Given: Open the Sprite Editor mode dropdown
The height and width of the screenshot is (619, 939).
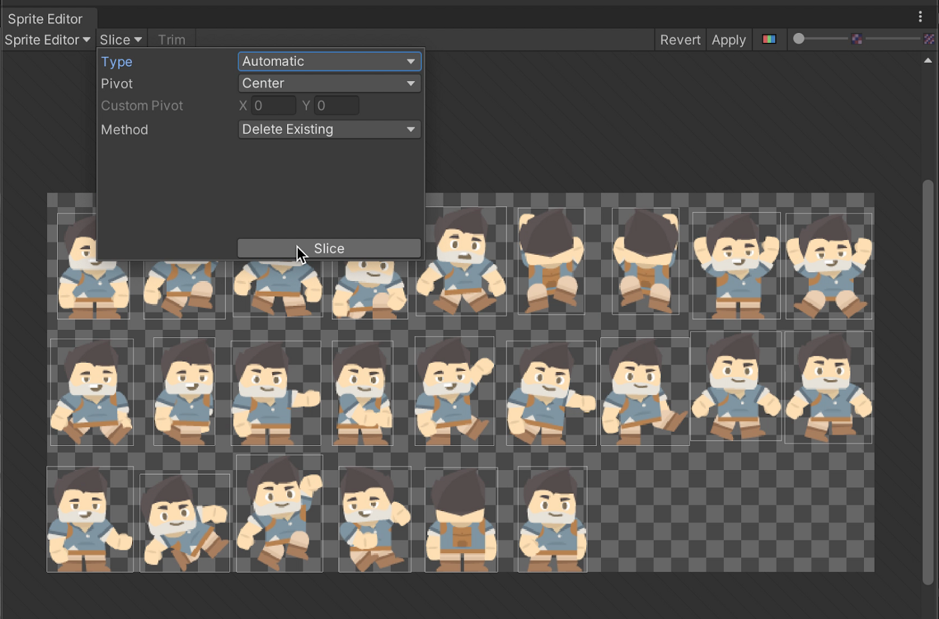Looking at the screenshot, I should [48, 40].
